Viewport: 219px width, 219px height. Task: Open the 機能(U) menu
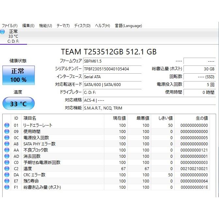[45, 26]
